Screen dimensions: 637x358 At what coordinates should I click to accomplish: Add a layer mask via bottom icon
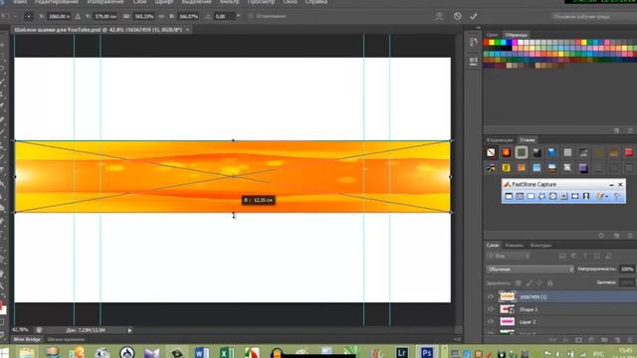(578, 340)
